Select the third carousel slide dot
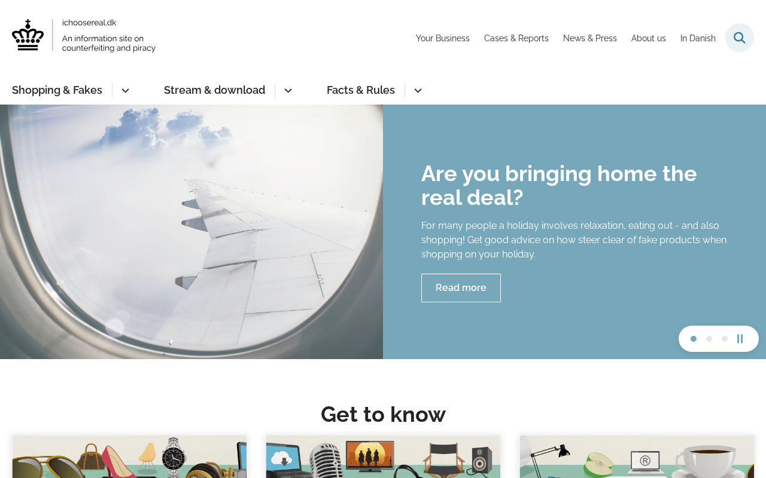The image size is (766, 478). tap(725, 339)
